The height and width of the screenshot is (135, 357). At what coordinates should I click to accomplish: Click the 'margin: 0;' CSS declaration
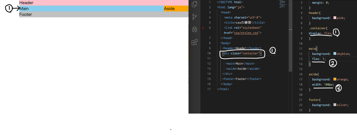pos(321,3)
